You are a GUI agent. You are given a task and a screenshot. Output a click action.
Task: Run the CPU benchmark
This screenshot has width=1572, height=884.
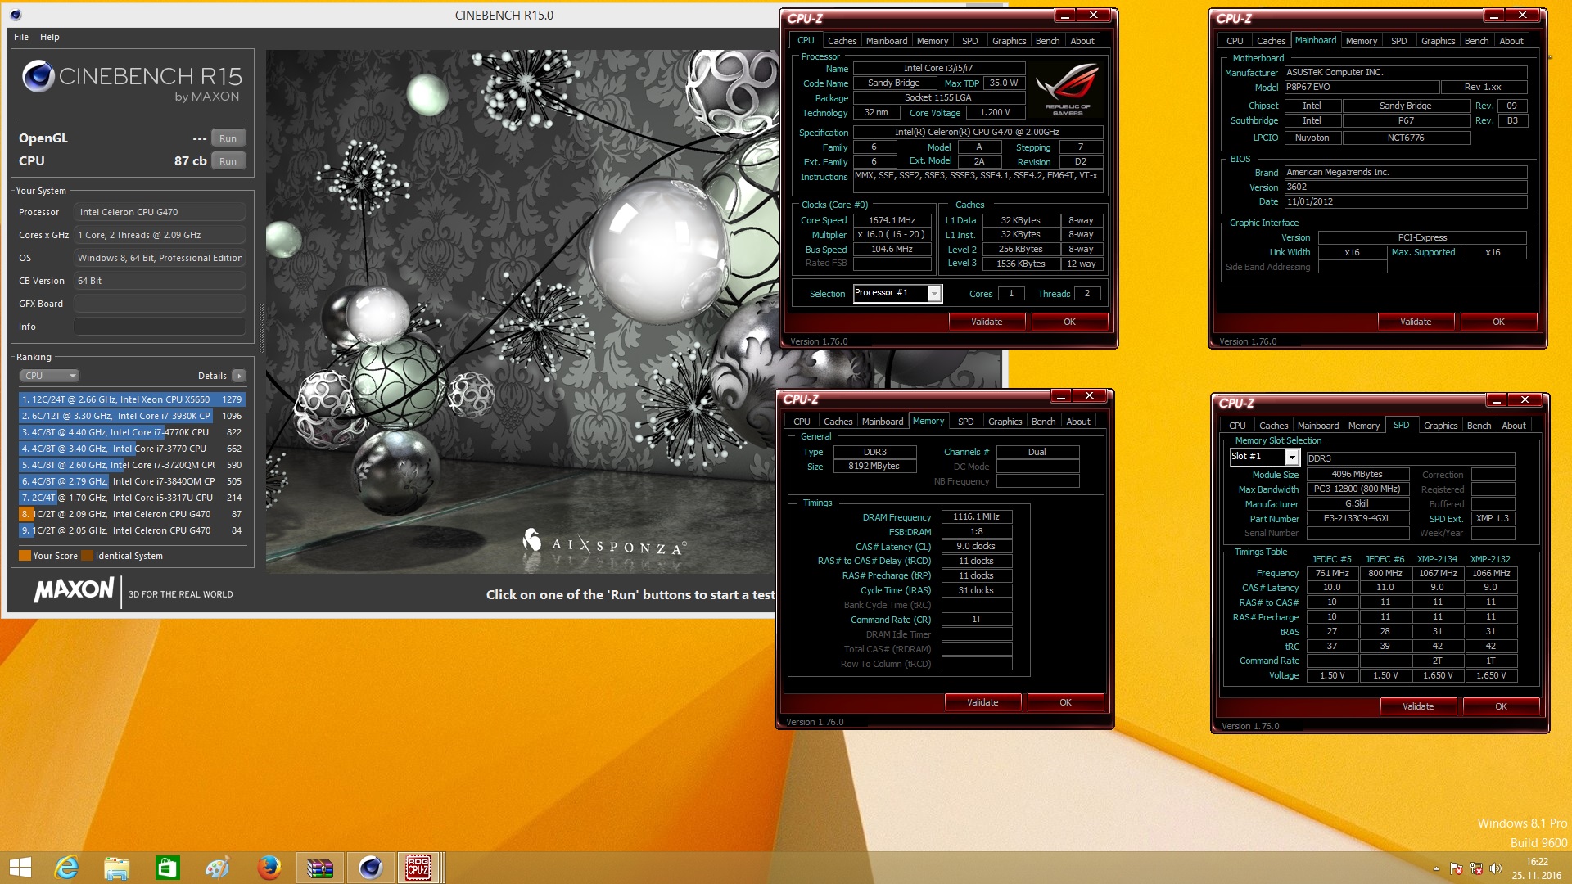point(228,161)
